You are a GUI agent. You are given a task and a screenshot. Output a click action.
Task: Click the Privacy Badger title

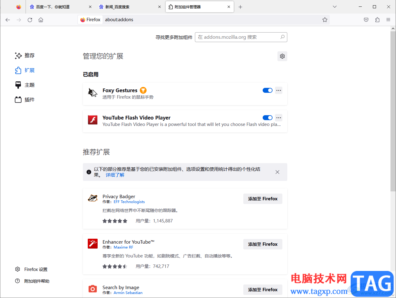click(119, 197)
